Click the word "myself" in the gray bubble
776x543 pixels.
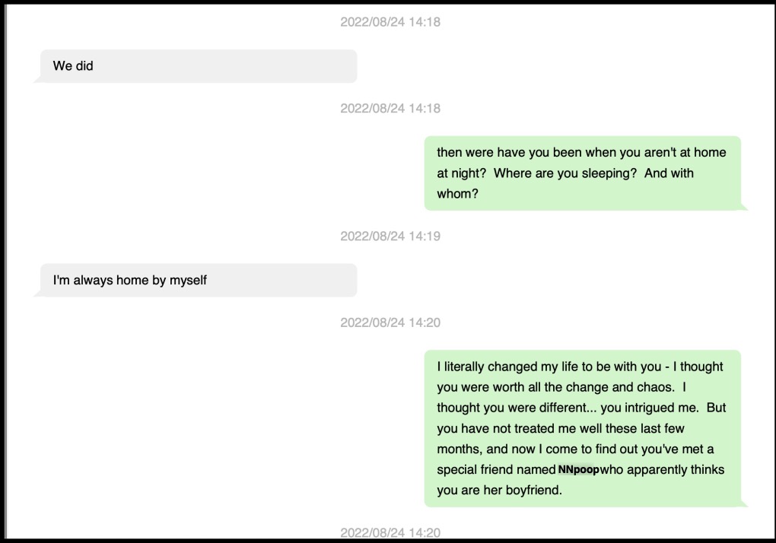188,281
